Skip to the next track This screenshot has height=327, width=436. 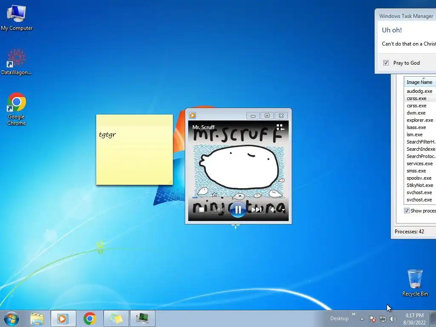coord(256,209)
